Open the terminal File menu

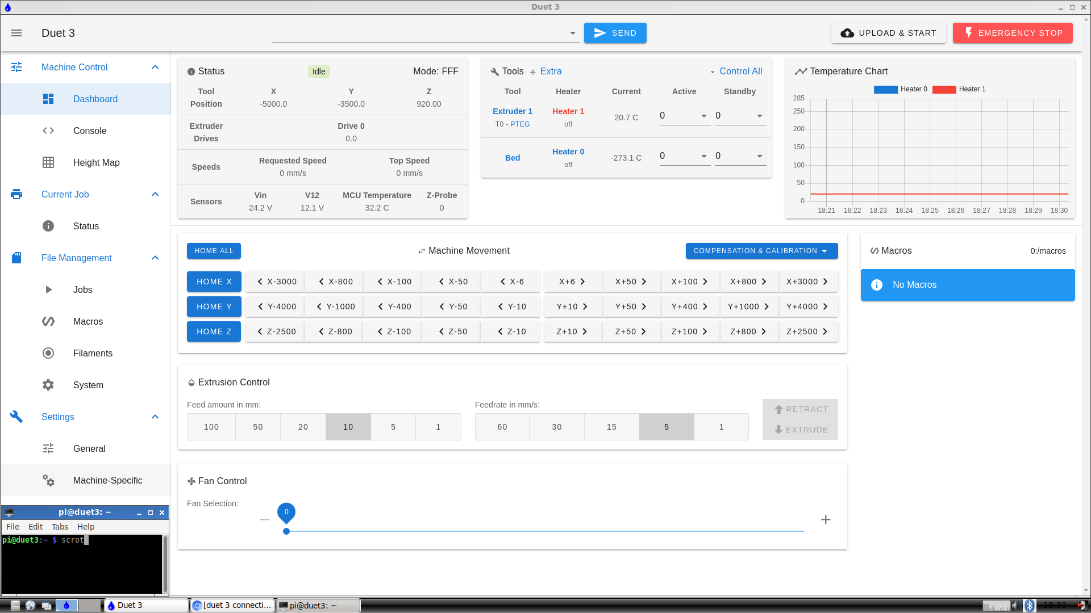pyautogui.click(x=13, y=527)
